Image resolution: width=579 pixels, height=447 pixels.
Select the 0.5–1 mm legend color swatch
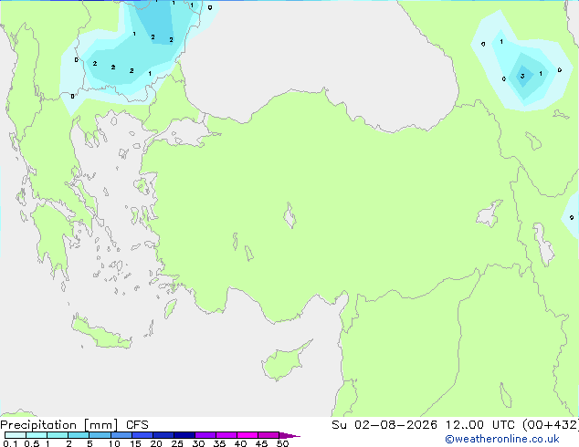point(37,435)
